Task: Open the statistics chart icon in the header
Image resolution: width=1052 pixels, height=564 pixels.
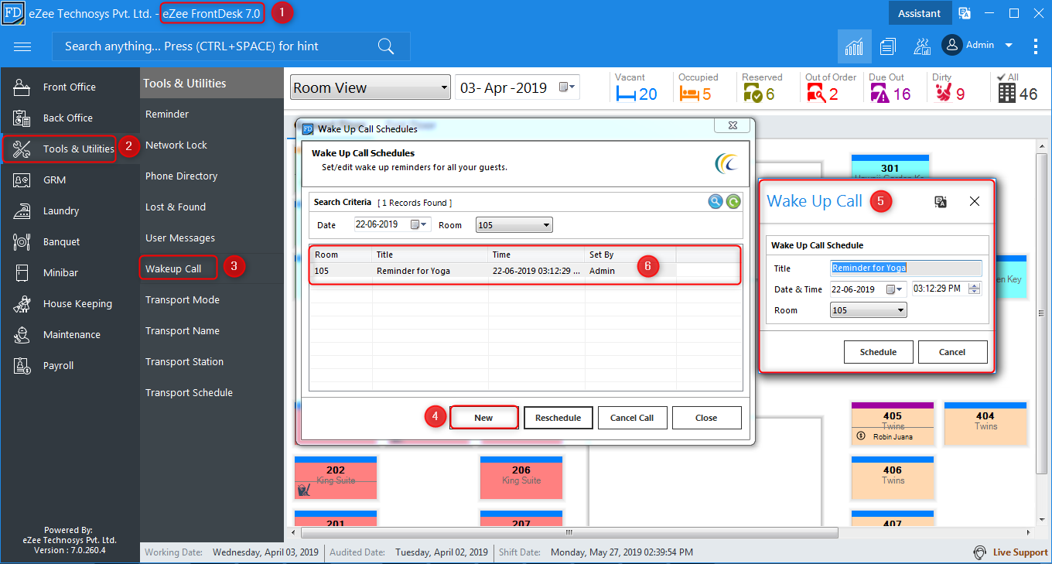Action: tap(855, 46)
